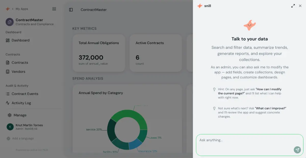Click the Total Annual Obligations card
This screenshot has width=306, height=158.
[99, 53]
